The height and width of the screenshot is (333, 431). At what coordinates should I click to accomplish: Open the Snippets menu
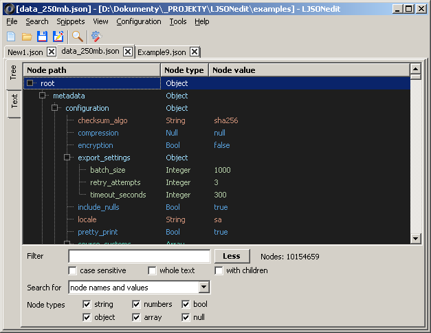(71, 21)
